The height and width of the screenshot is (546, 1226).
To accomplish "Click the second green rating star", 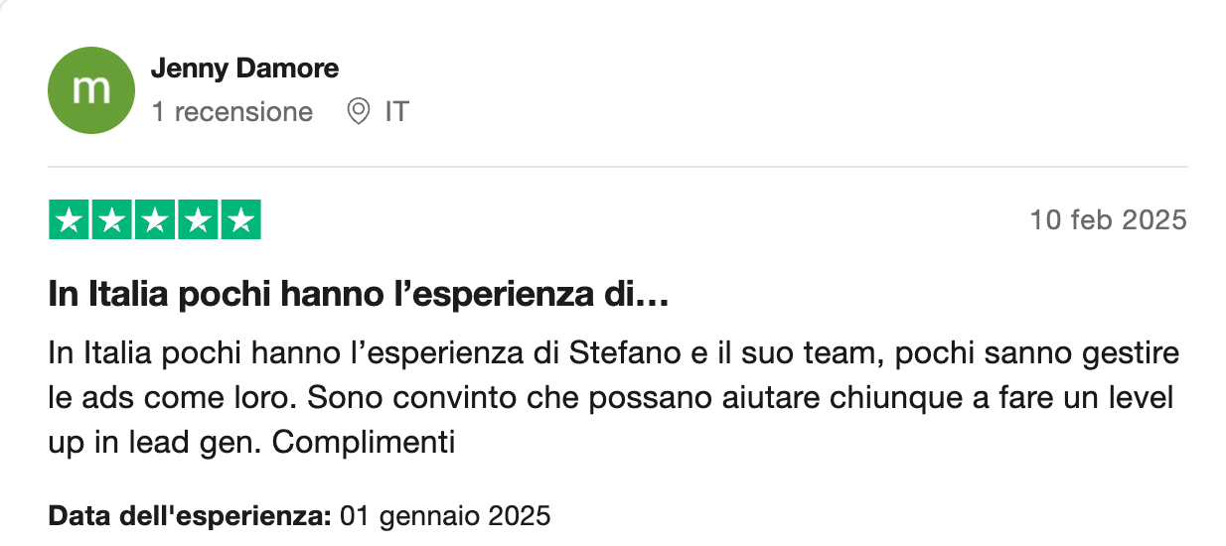I will 112,220.
